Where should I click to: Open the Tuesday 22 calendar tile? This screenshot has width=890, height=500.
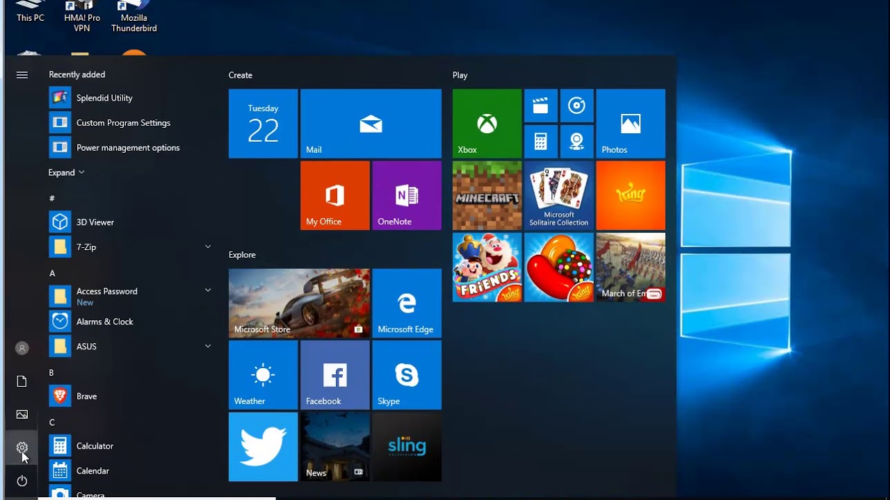[x=263, y=124]
